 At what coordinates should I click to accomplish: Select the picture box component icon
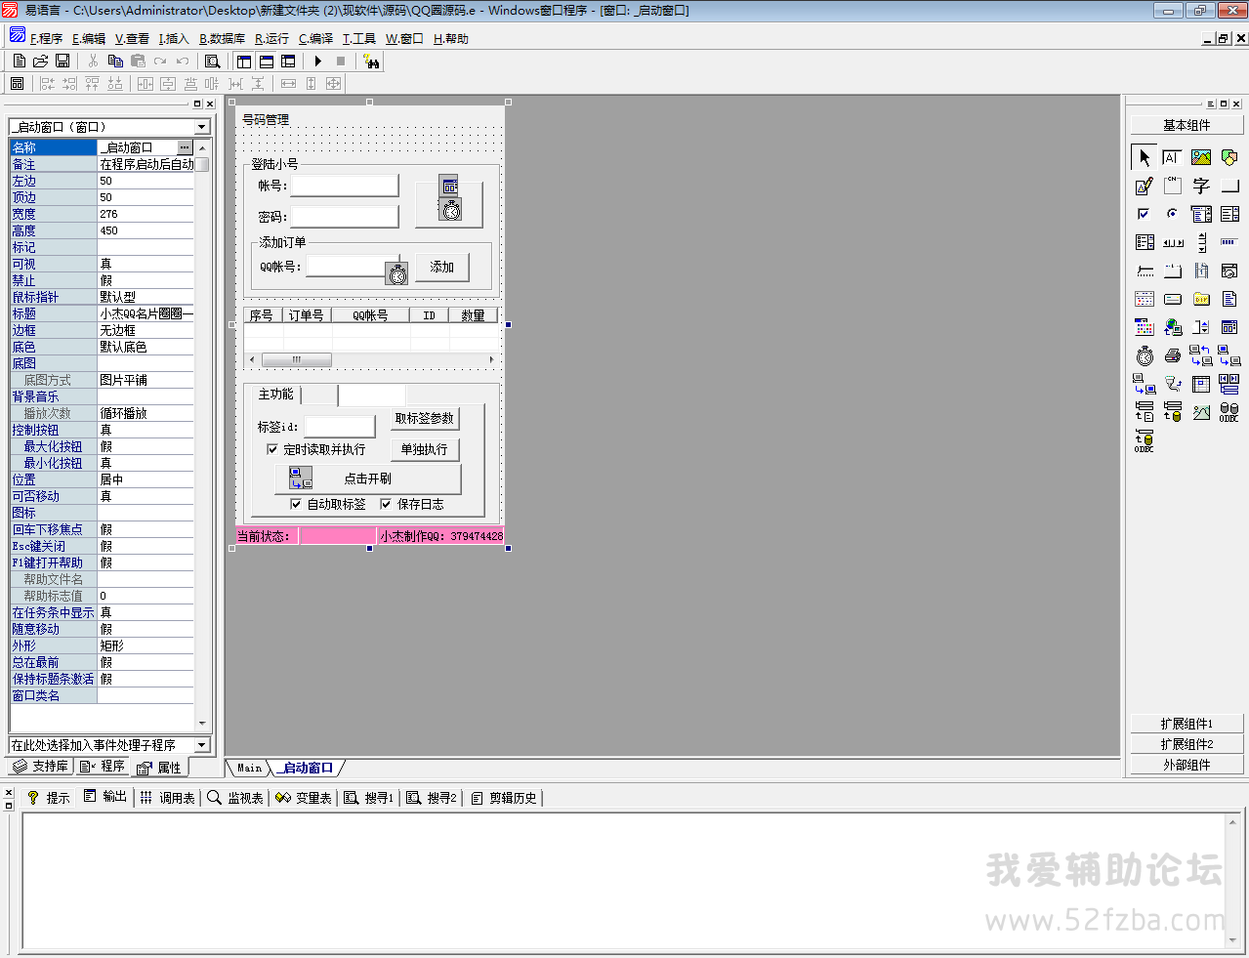(x=1201, y=157)
